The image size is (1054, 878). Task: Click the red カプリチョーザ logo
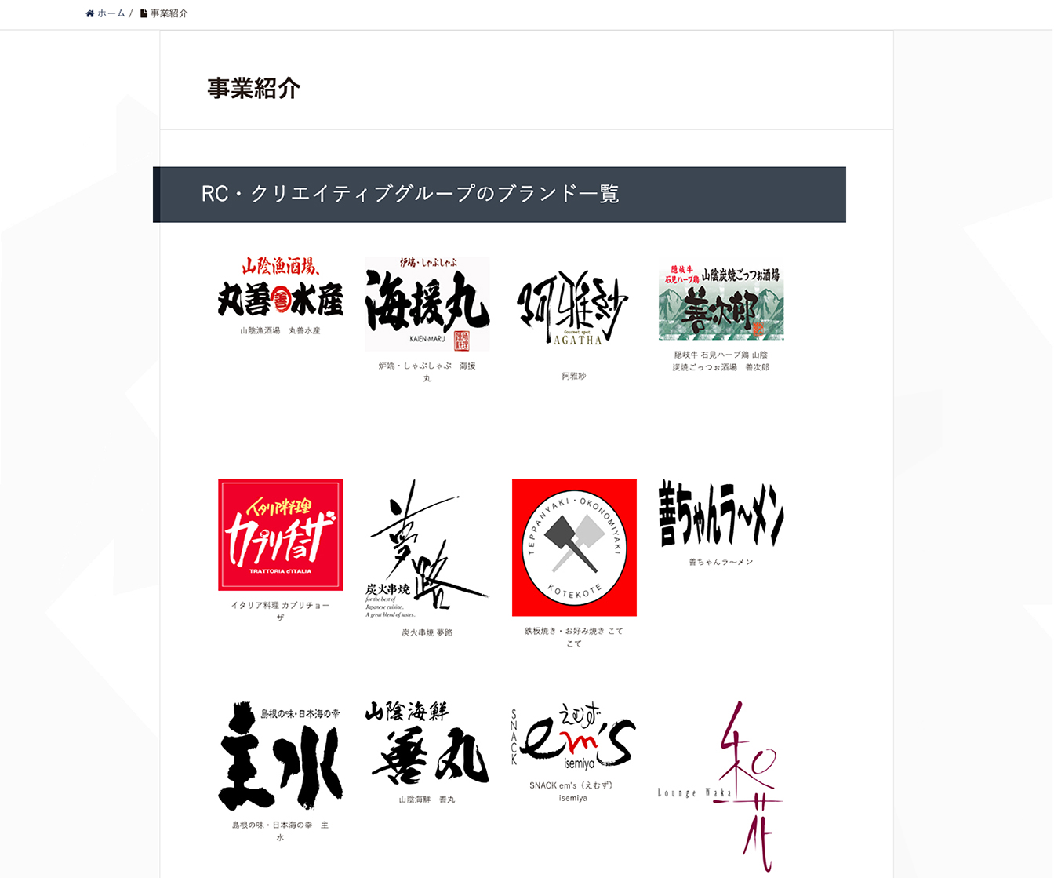pyautogui.click(x=280, y=534)
